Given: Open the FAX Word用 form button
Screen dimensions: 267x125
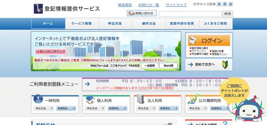Looking at the screenshot, I should click(168, 65).
